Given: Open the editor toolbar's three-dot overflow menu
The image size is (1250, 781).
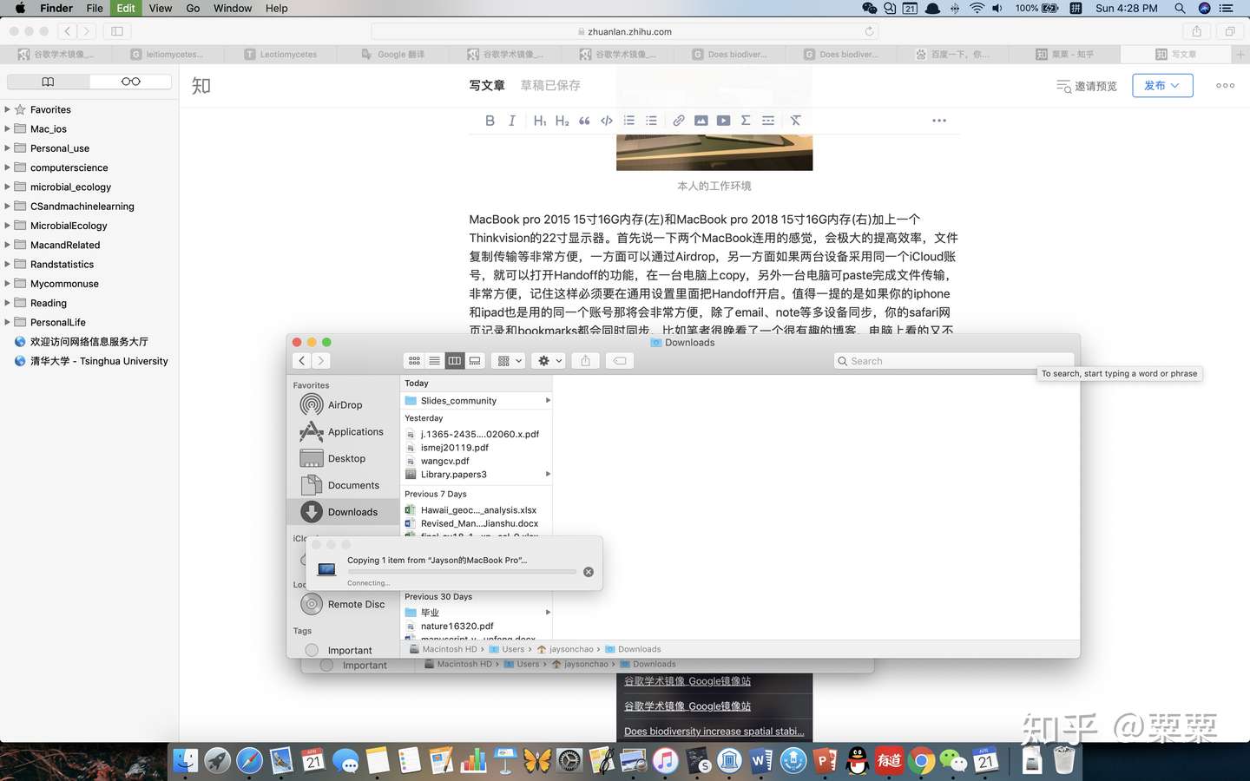Looking at the screenshot, I should point(939,121).
